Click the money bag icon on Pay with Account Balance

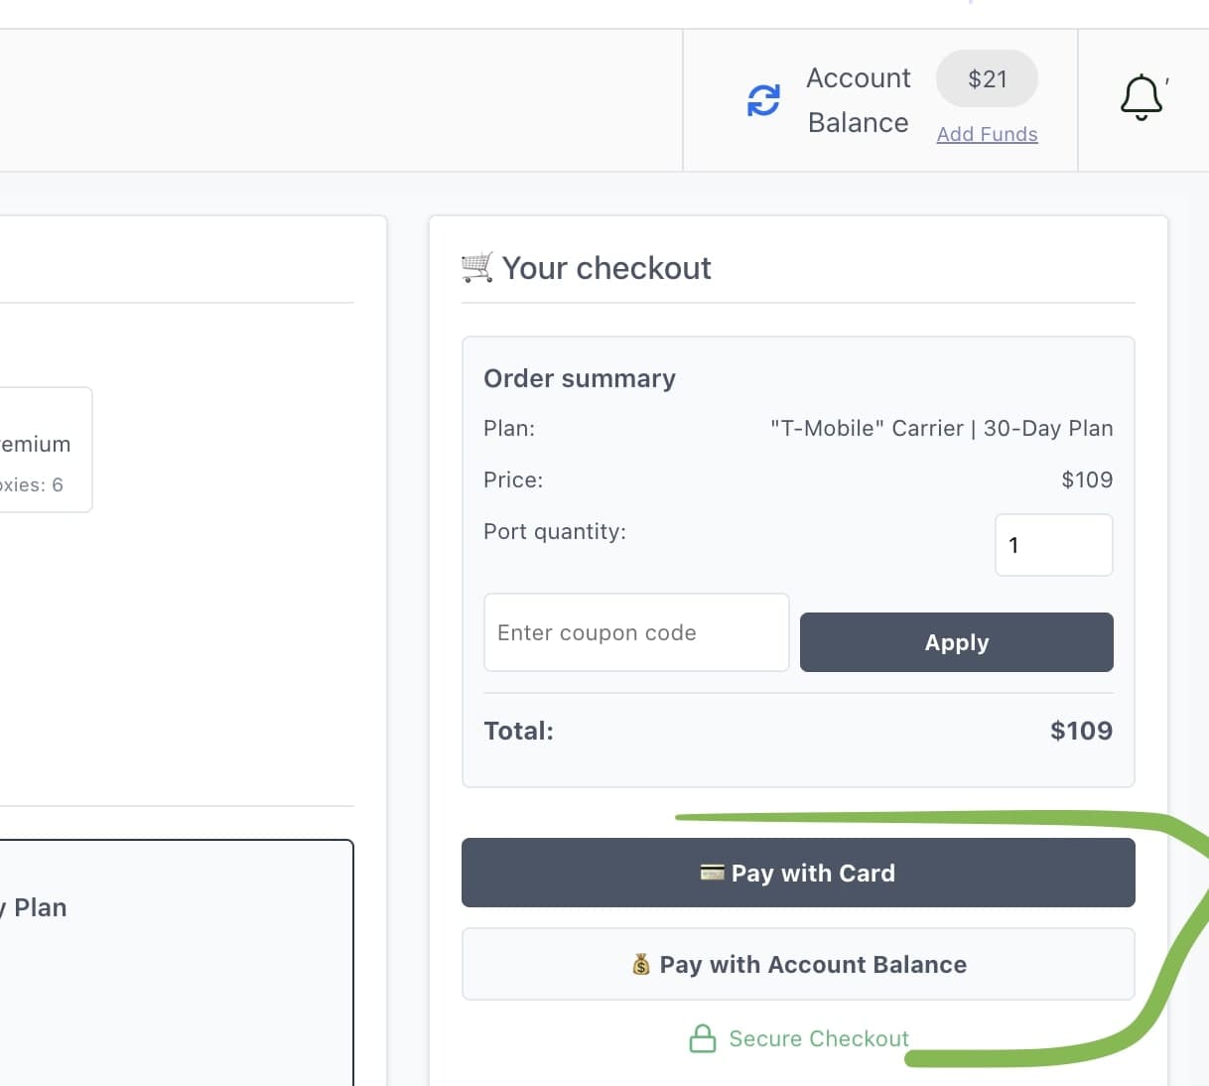(642, 964)
